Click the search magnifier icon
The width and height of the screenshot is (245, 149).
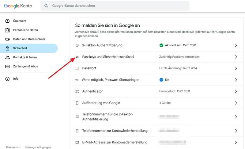(x=46, y=6)
